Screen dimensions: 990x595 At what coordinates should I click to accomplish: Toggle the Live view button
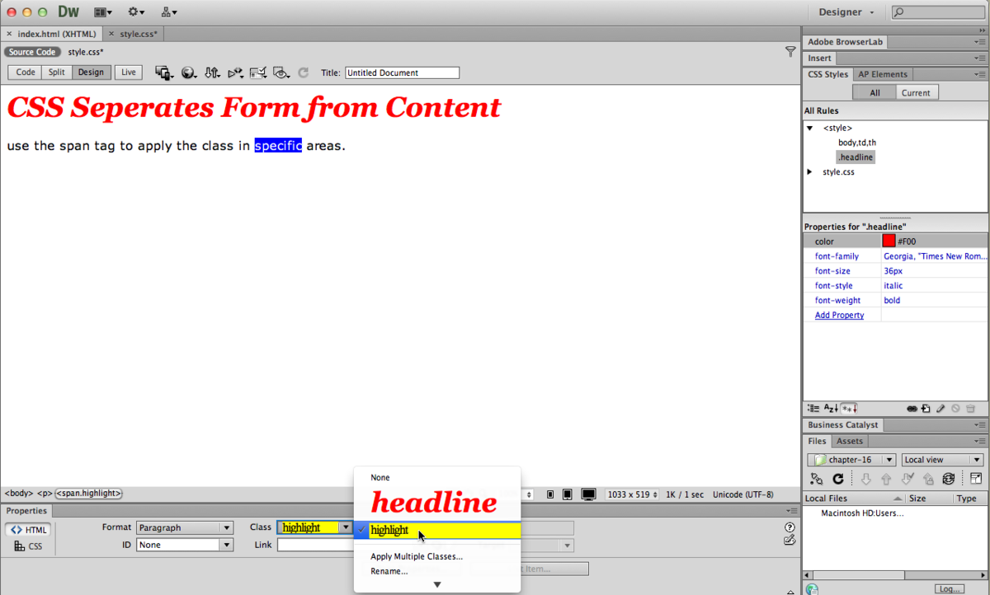click(128, 73)
